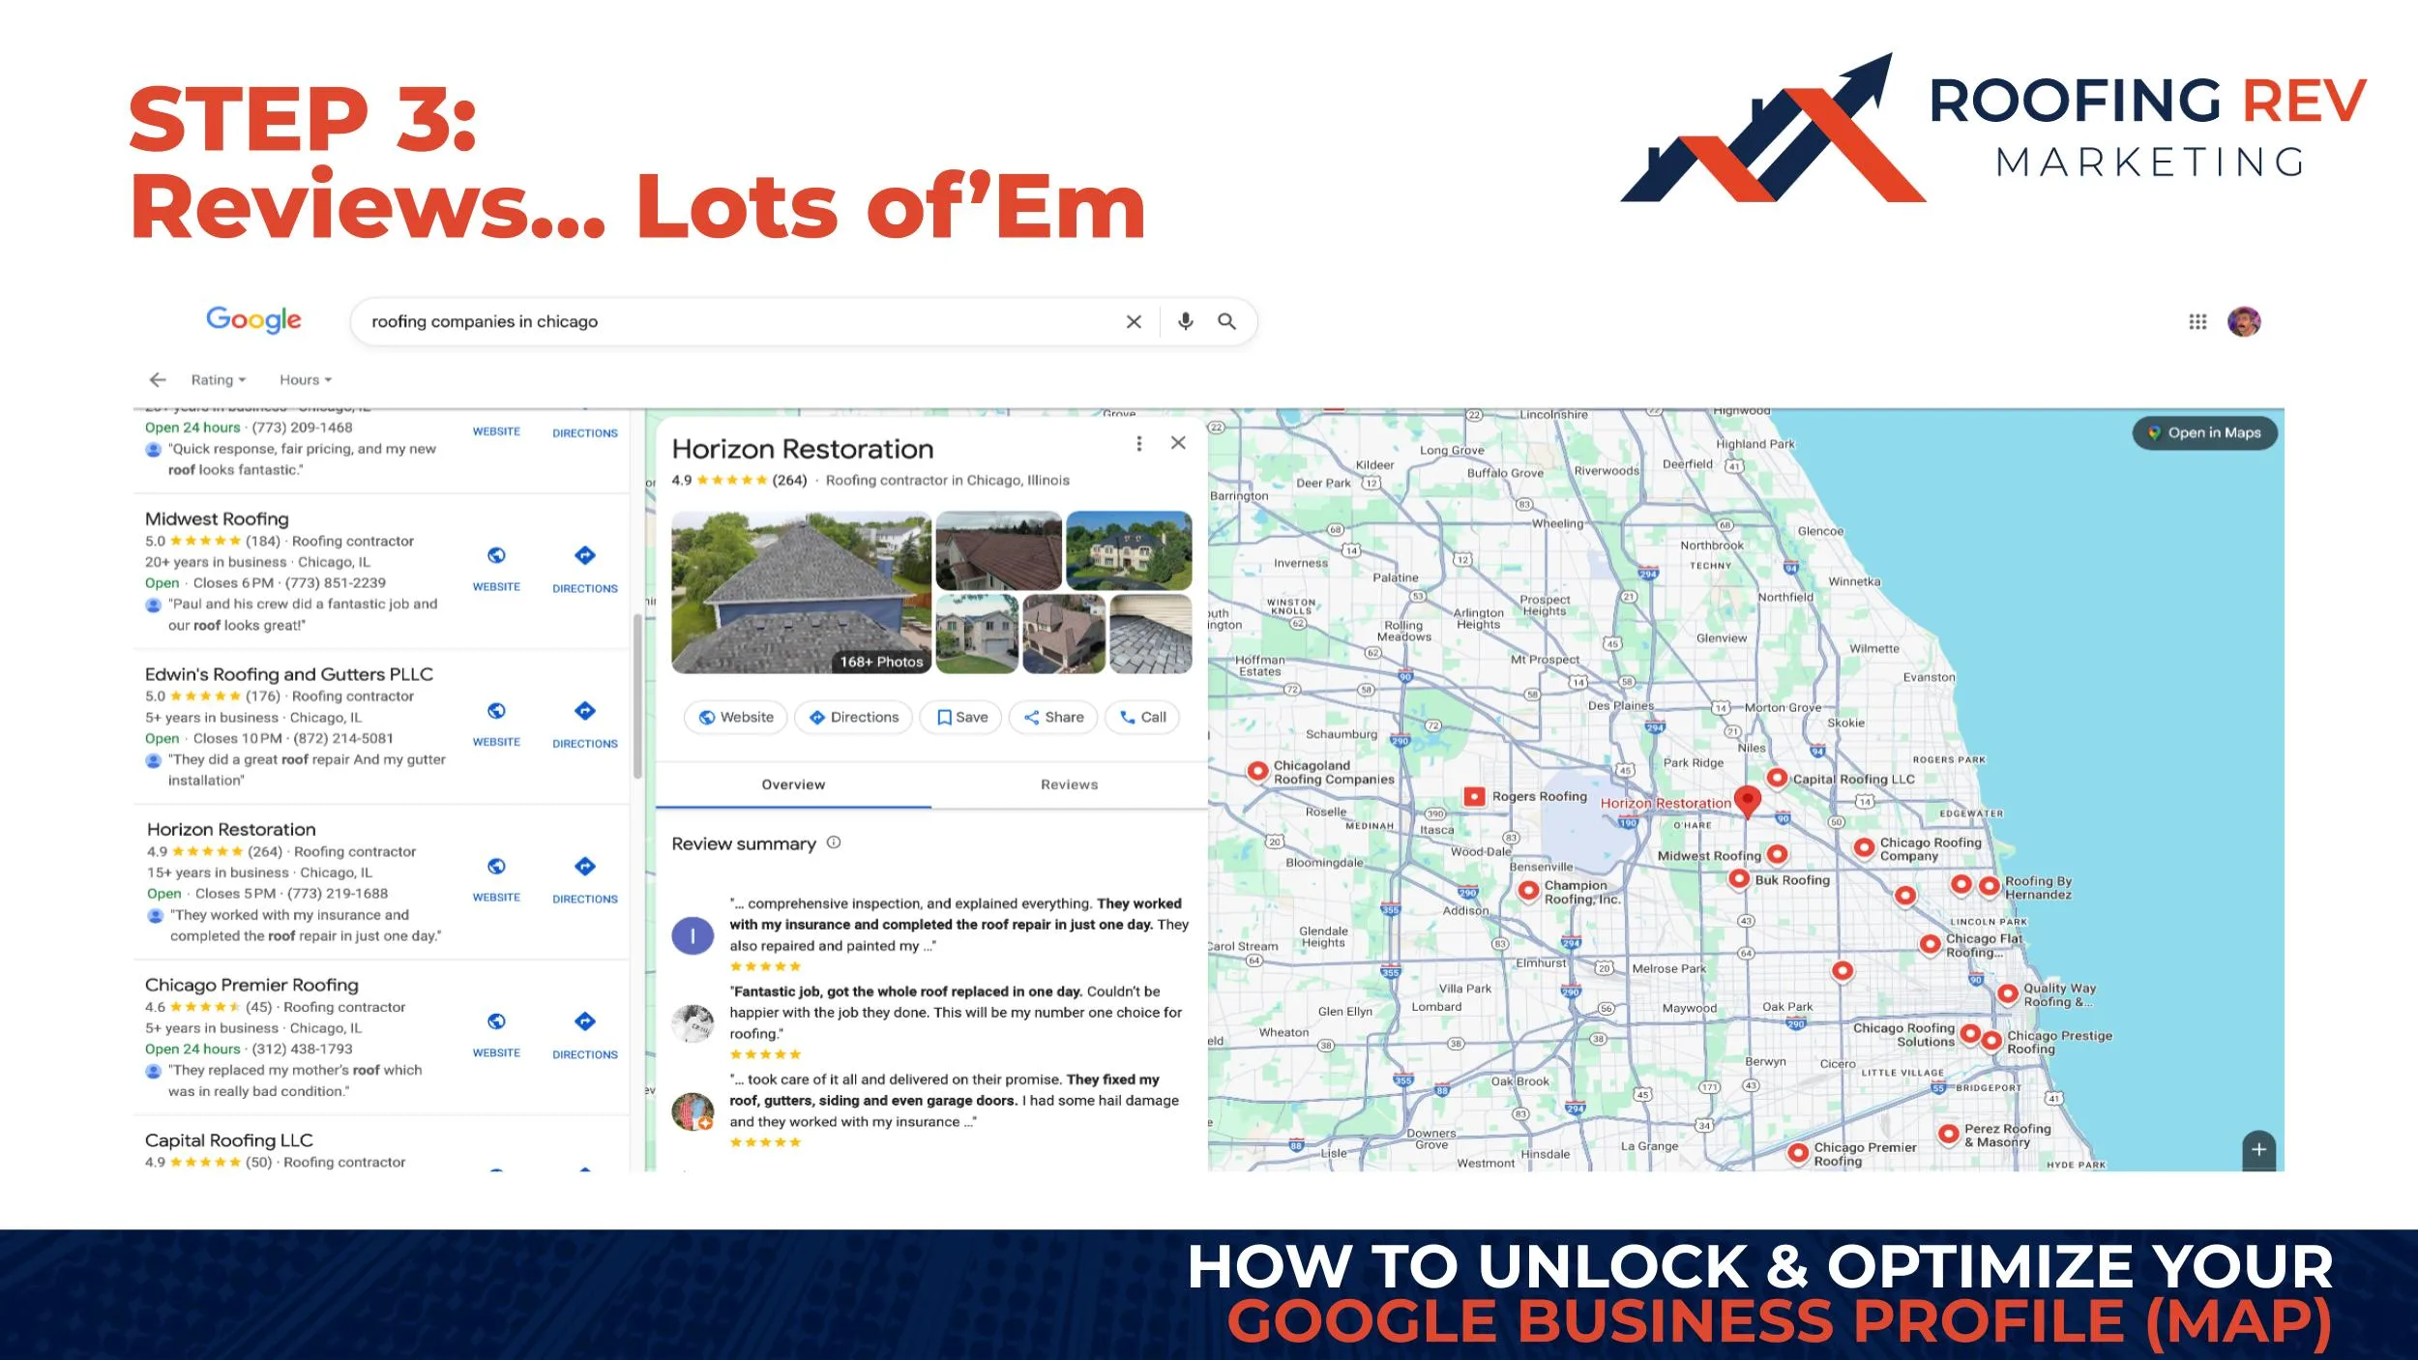
Task: Call Horizon Restoration via the phone icon
Action: point(1141,717)
